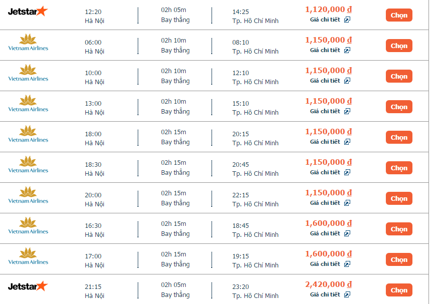Open Giá chi tiết link for 17:00 flight
The image size is (430, 304).
click(x=325, y=264)
